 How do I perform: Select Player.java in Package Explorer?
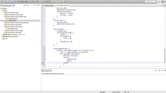coord(12,21)
